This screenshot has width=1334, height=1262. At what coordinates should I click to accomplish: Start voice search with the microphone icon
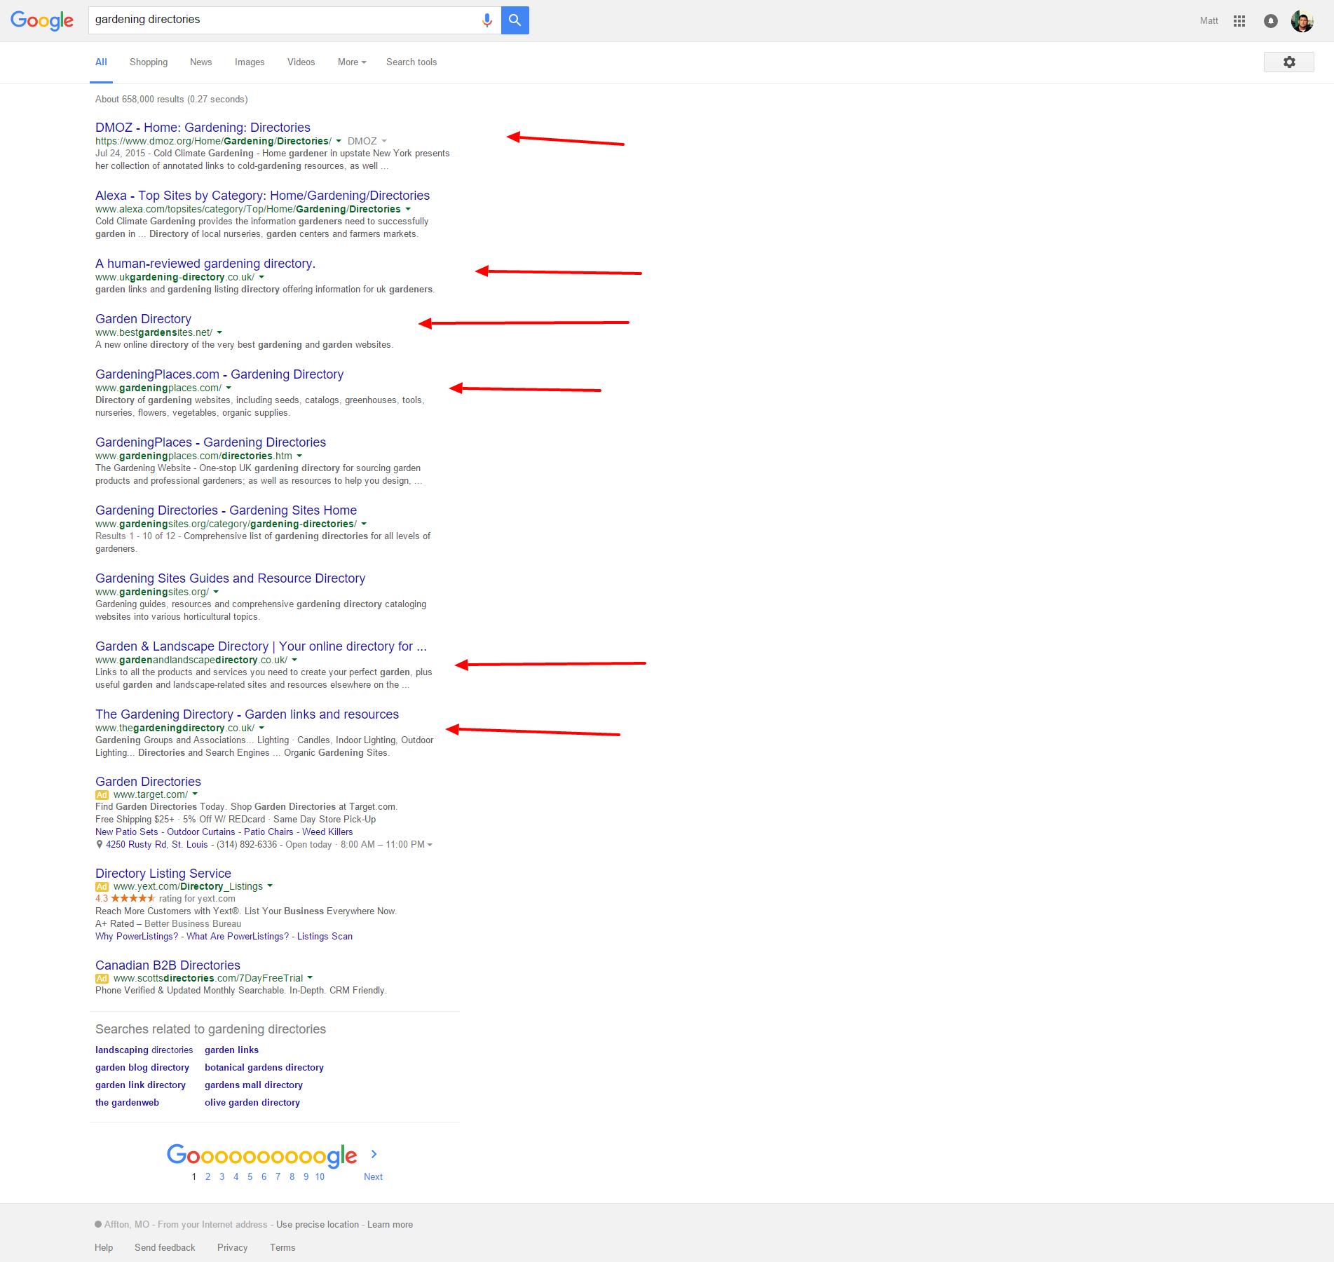point(487,20)
